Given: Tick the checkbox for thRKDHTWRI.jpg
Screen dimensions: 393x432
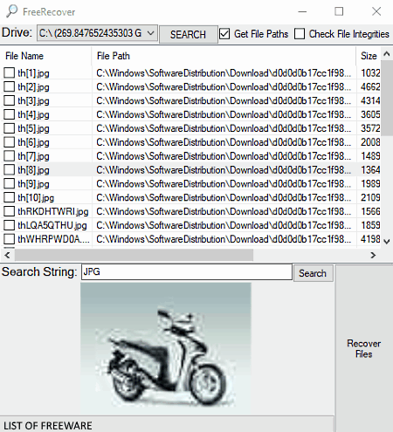Looking at the screenshot, I should tap(9, 211).
